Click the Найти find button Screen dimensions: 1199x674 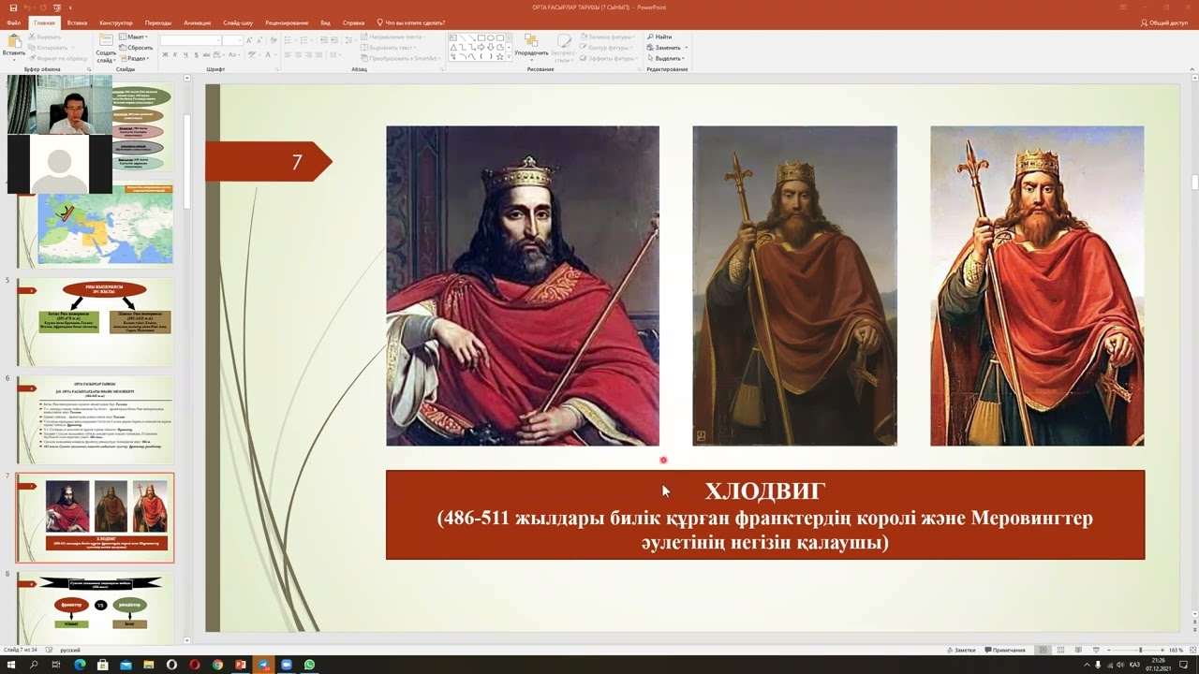tap(659, 37)
